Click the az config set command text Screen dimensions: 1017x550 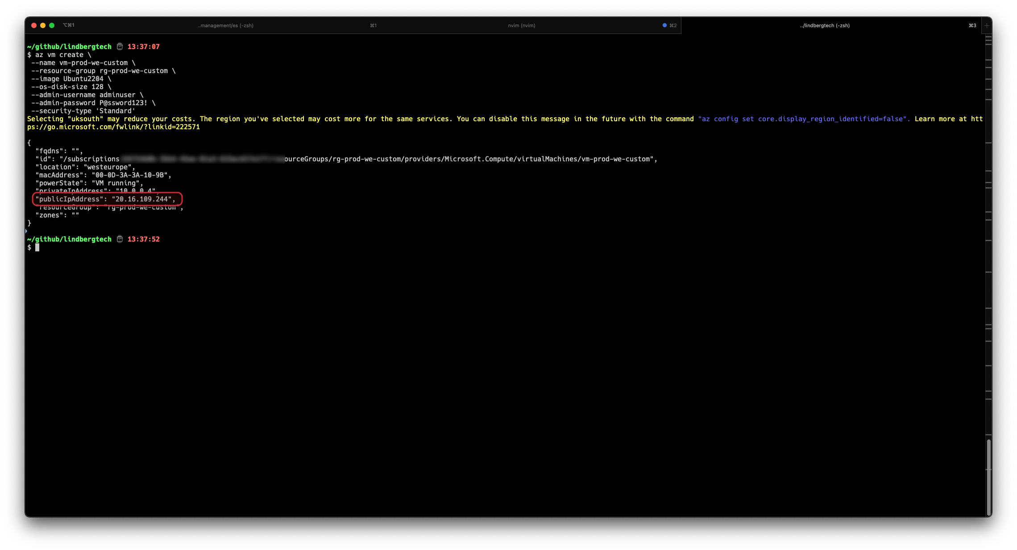tap(803, 119)
